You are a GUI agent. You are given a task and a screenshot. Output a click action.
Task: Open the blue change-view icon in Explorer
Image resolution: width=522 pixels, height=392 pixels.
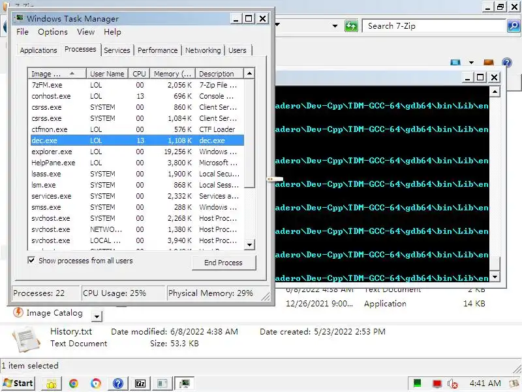455,62
